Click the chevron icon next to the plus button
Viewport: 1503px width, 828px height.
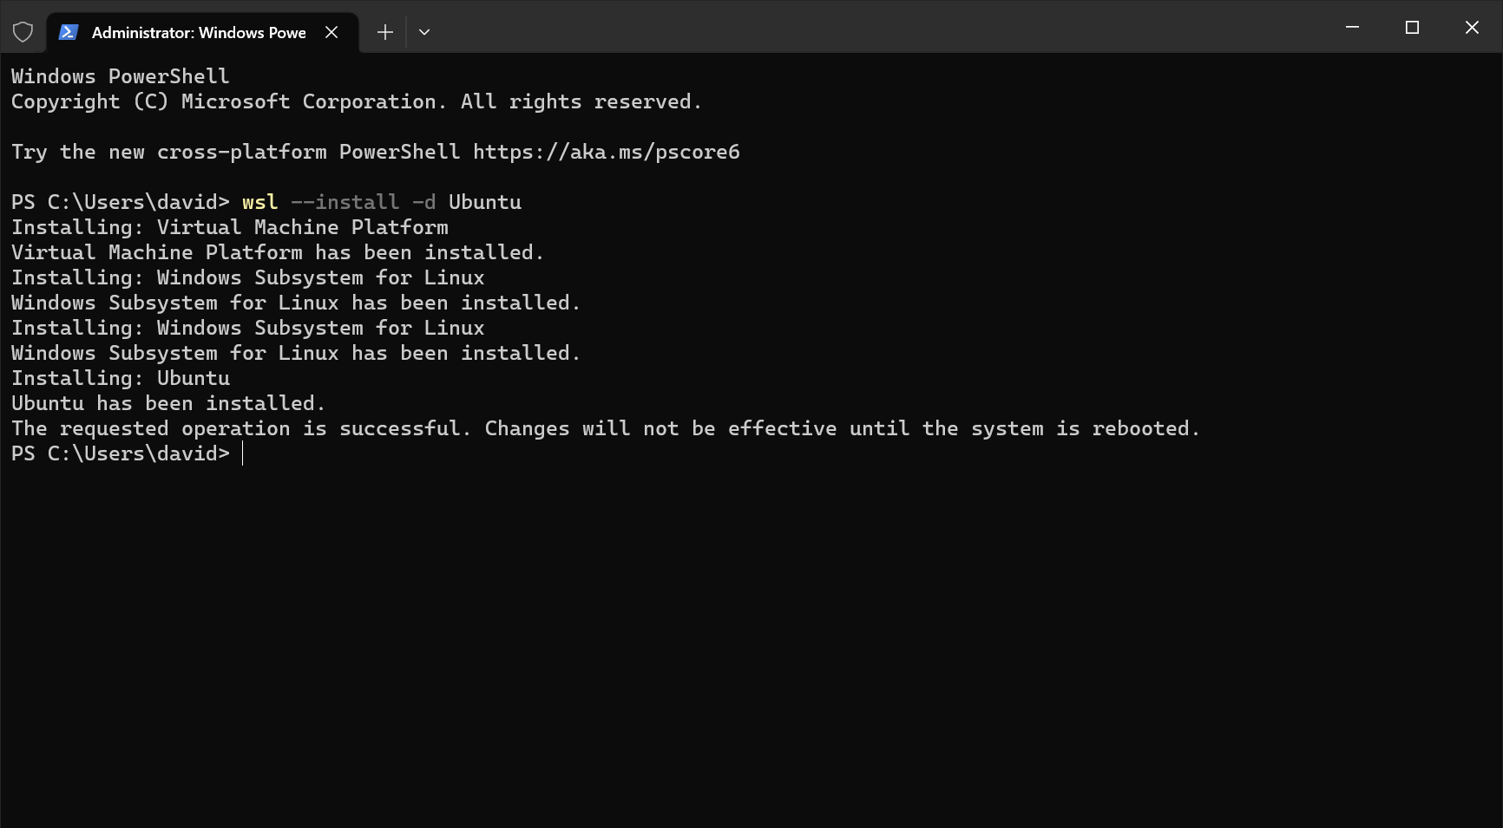point(424,31)
